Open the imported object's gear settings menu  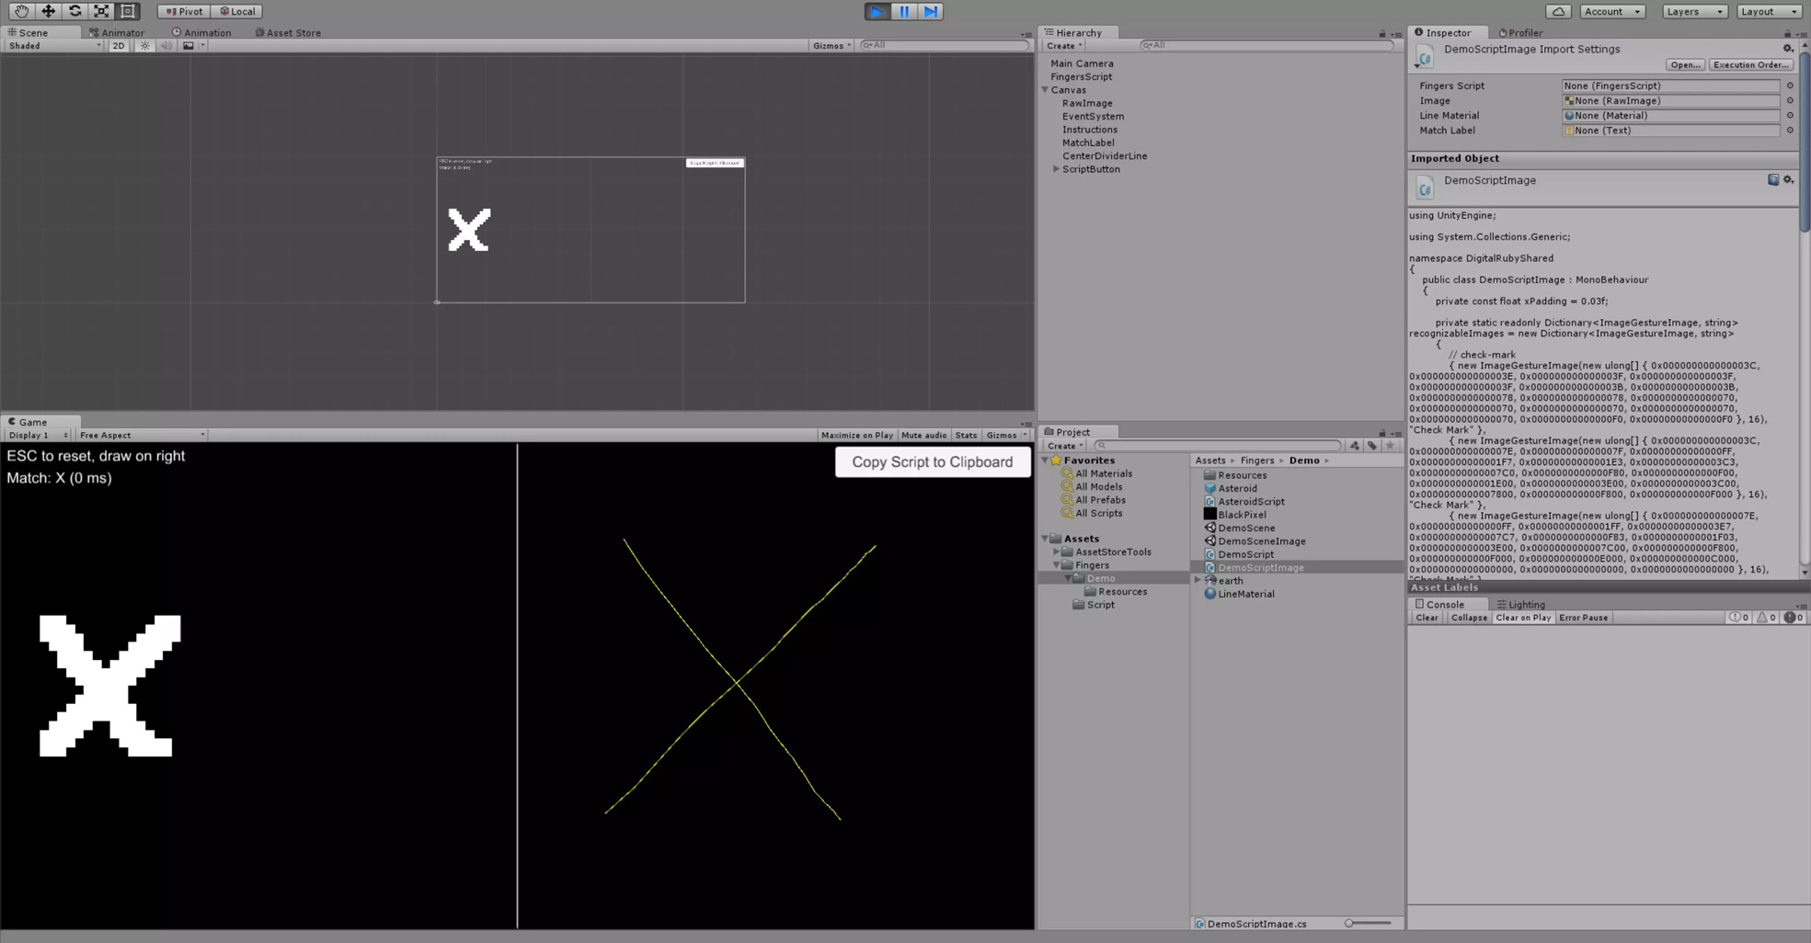[x=1788, y=180]
